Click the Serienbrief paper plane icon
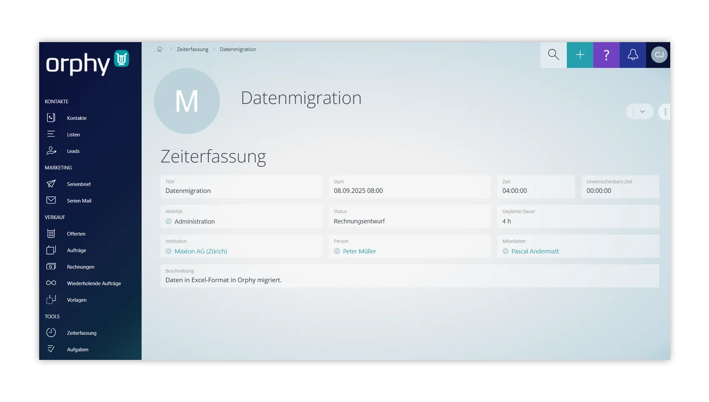The image size is (709, 402). (51, 184)
